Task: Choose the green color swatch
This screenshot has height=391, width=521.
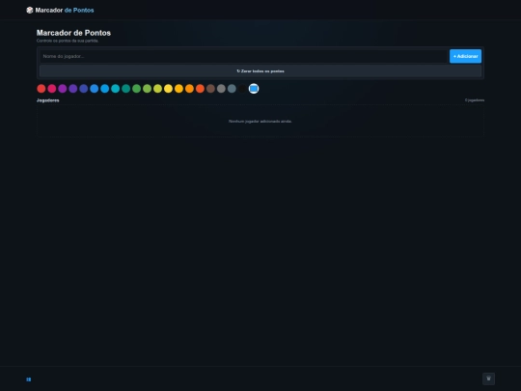Action: pyautogui.click(x=137, y=89)
